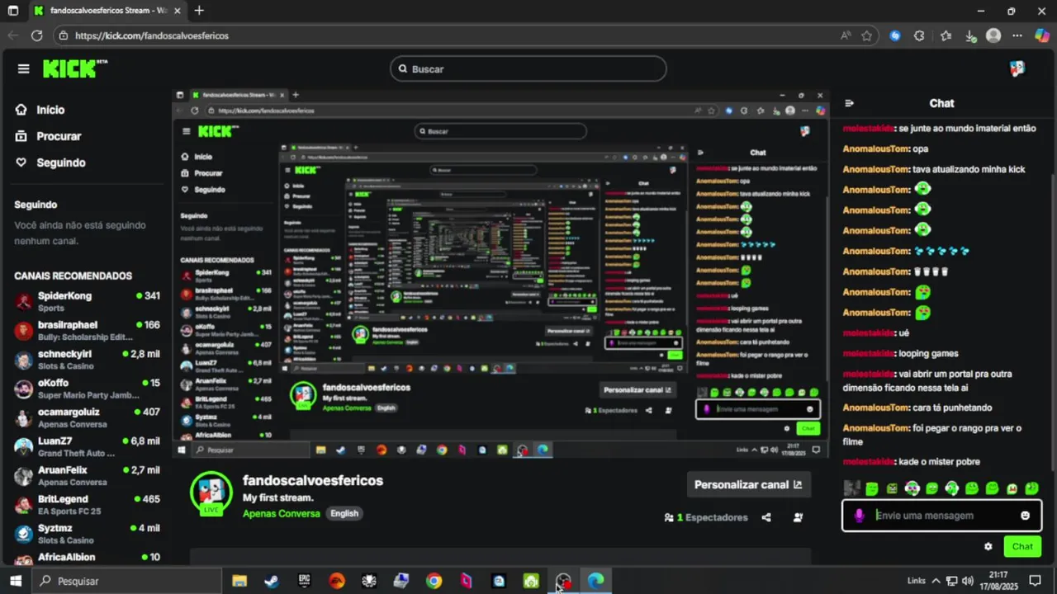Click the Windows Pesquisar search box
This screenshot has height=594, width=1057.
pyautogui.click(x=126, y=581)
